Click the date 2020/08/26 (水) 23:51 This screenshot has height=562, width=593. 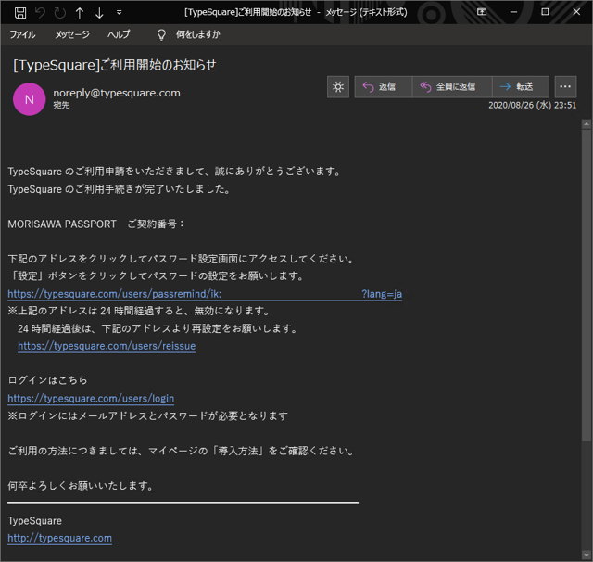coord(532,105)
